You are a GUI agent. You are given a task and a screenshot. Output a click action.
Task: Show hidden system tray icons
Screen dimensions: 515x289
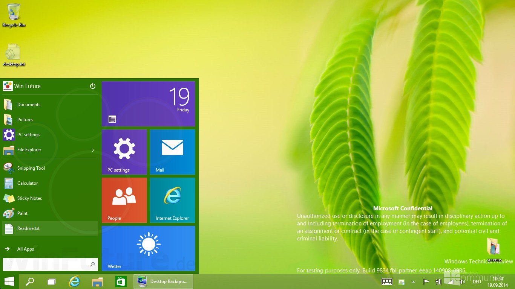pyautogui.click(x=413, y=281)
